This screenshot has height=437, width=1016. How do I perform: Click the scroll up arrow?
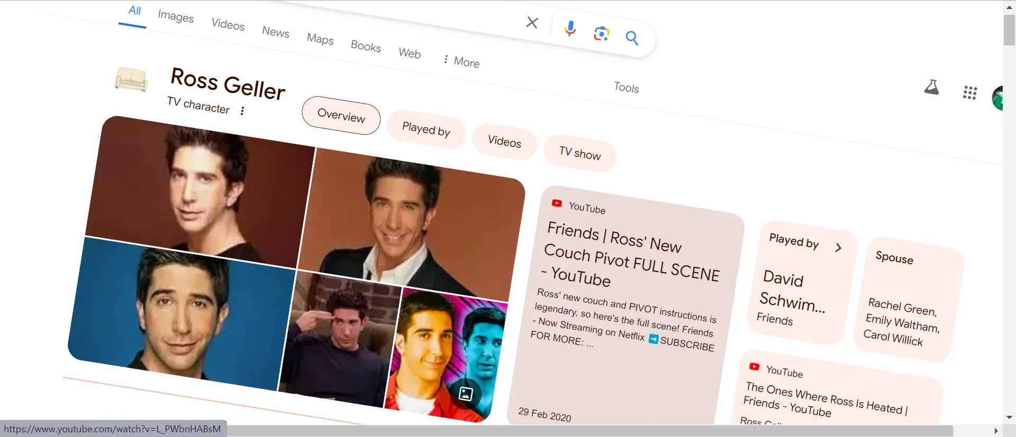click(x=1009, y=7)
